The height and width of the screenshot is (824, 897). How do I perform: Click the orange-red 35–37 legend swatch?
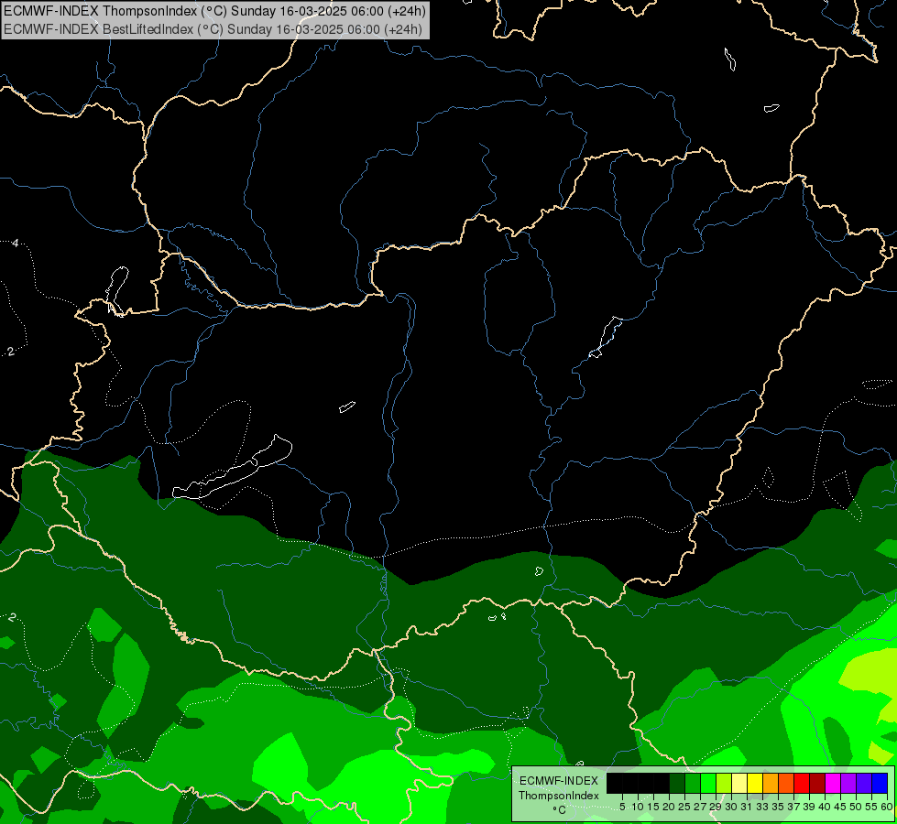pos(786,783)
